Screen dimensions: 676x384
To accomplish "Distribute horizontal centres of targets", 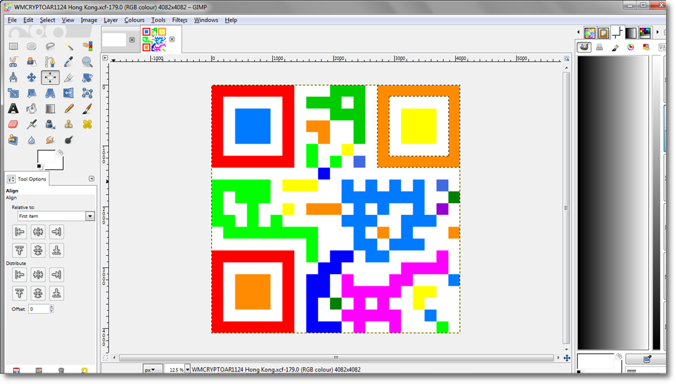I will pos(38,274).
